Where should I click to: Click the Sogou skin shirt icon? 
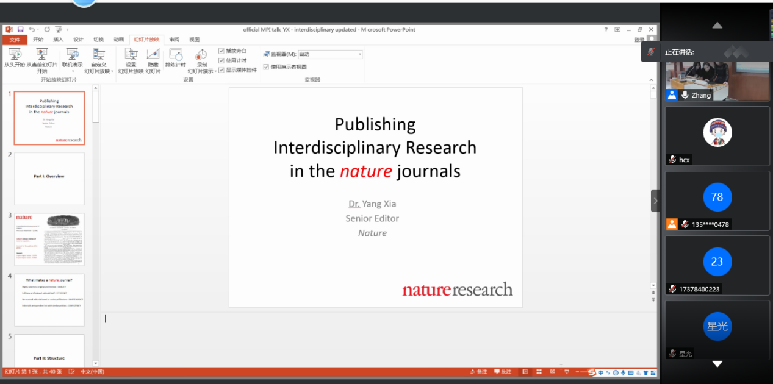coord(645,372)
